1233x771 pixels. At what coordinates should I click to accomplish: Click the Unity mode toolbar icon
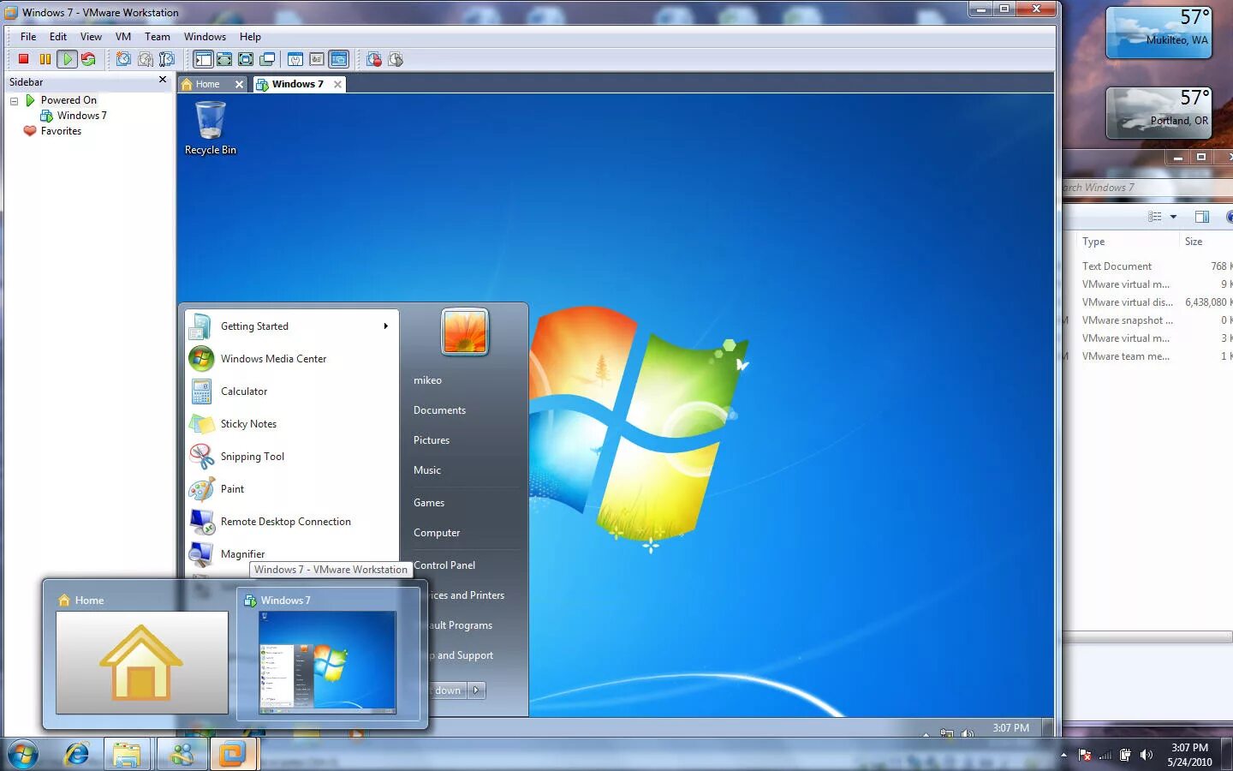267,59
